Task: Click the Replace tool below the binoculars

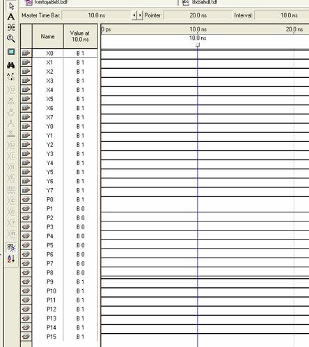Action: coord(11,77)
